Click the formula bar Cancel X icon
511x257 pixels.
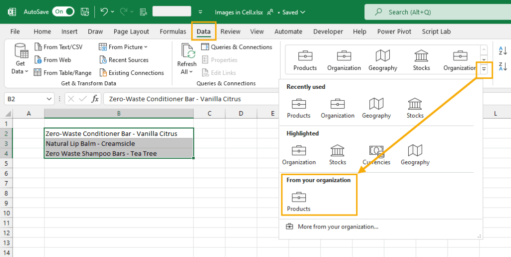[71, 99]
